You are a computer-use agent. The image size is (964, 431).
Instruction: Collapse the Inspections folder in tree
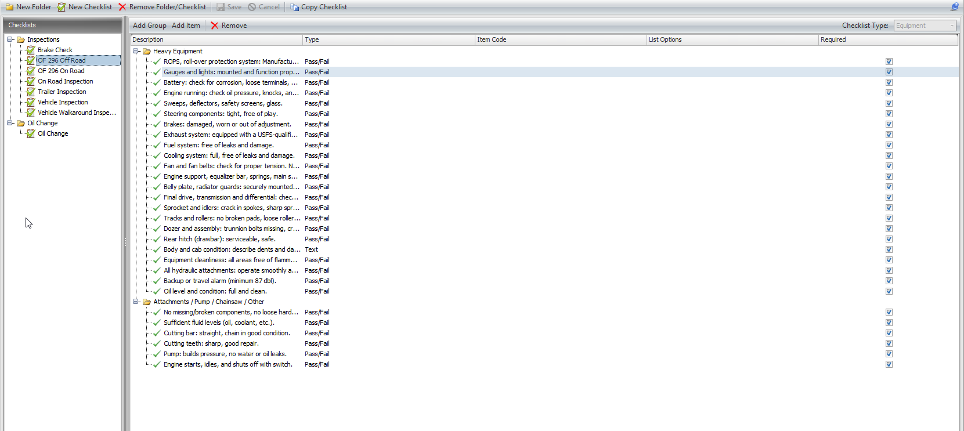click(10, 39)
